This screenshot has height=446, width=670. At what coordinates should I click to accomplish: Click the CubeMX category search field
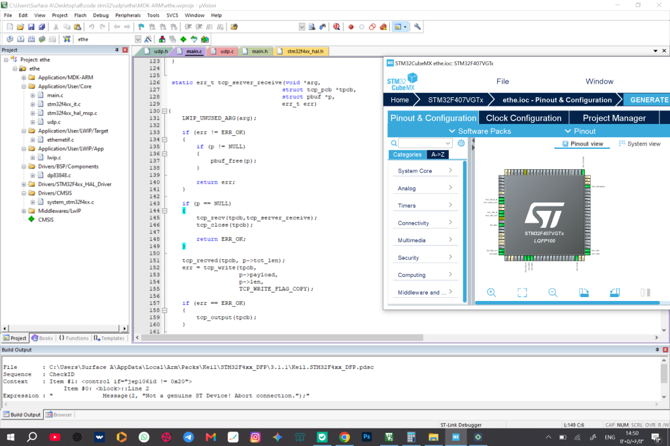coord(425,143)
